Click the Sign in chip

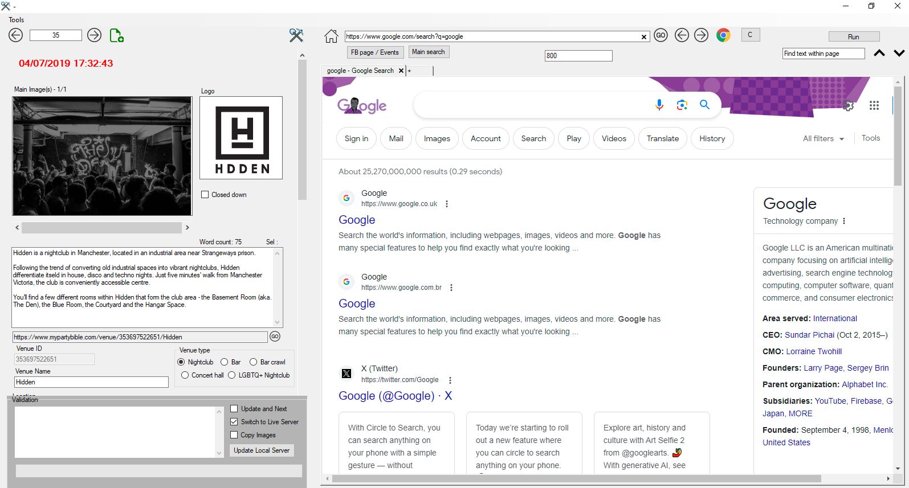point(356,138)
